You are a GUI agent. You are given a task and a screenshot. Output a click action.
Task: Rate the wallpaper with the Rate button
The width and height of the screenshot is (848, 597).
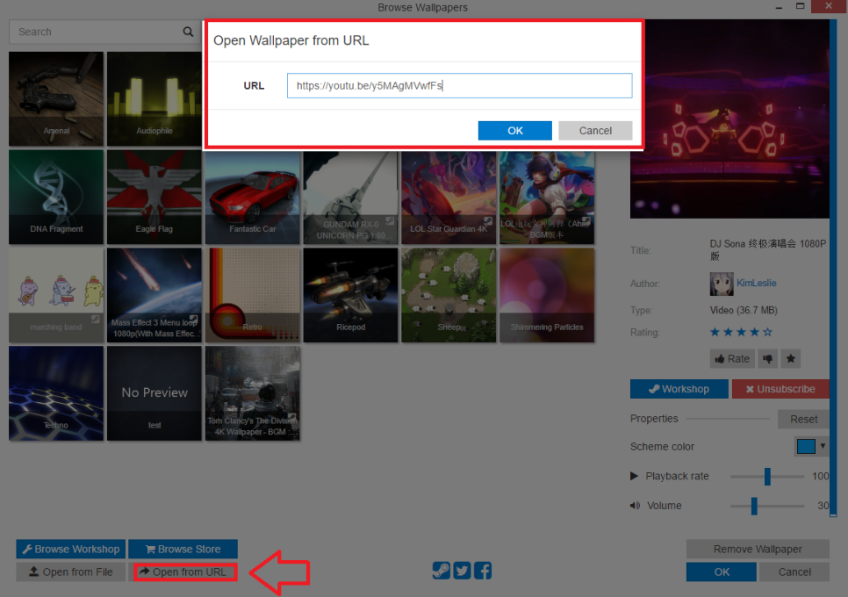pos(732,358)
